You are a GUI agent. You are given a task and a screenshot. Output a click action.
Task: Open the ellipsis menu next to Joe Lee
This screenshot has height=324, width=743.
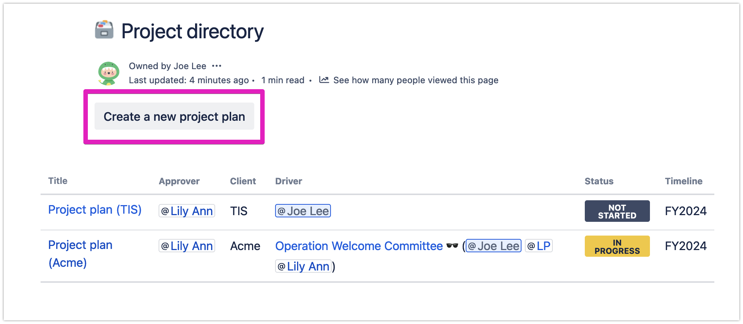217,65
